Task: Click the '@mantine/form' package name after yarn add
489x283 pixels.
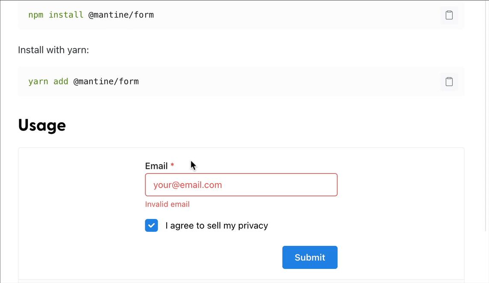Action: pos(106,81)
